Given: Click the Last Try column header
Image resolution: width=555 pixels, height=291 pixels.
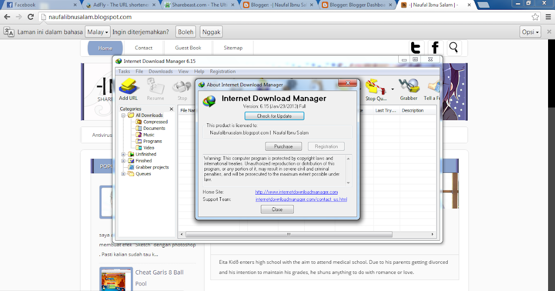Looking at the screenshot, I should (x=386, y=110).
